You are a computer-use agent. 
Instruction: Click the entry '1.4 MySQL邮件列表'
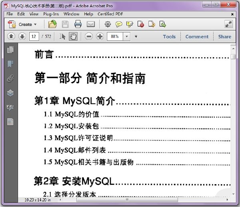75,150
